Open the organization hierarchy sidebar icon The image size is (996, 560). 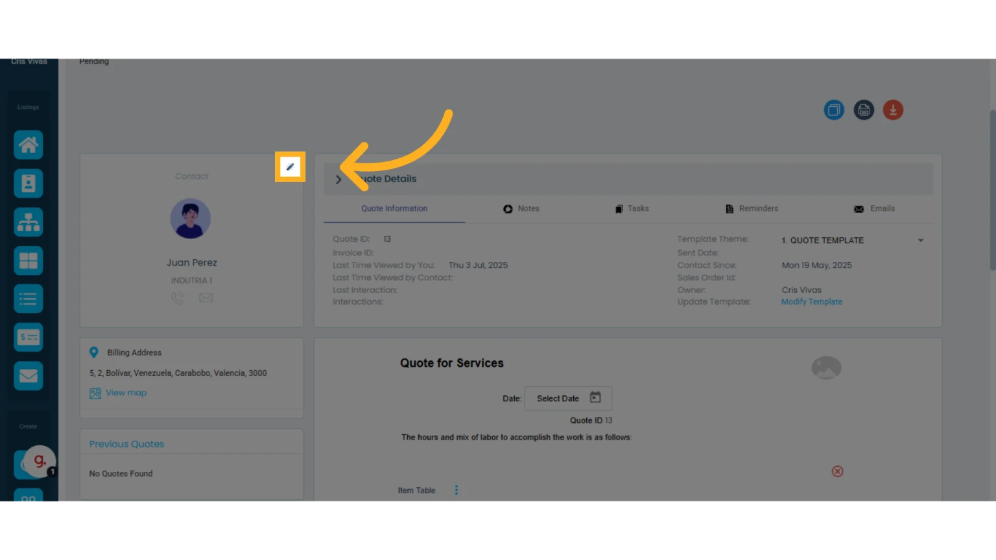[29, 222]
